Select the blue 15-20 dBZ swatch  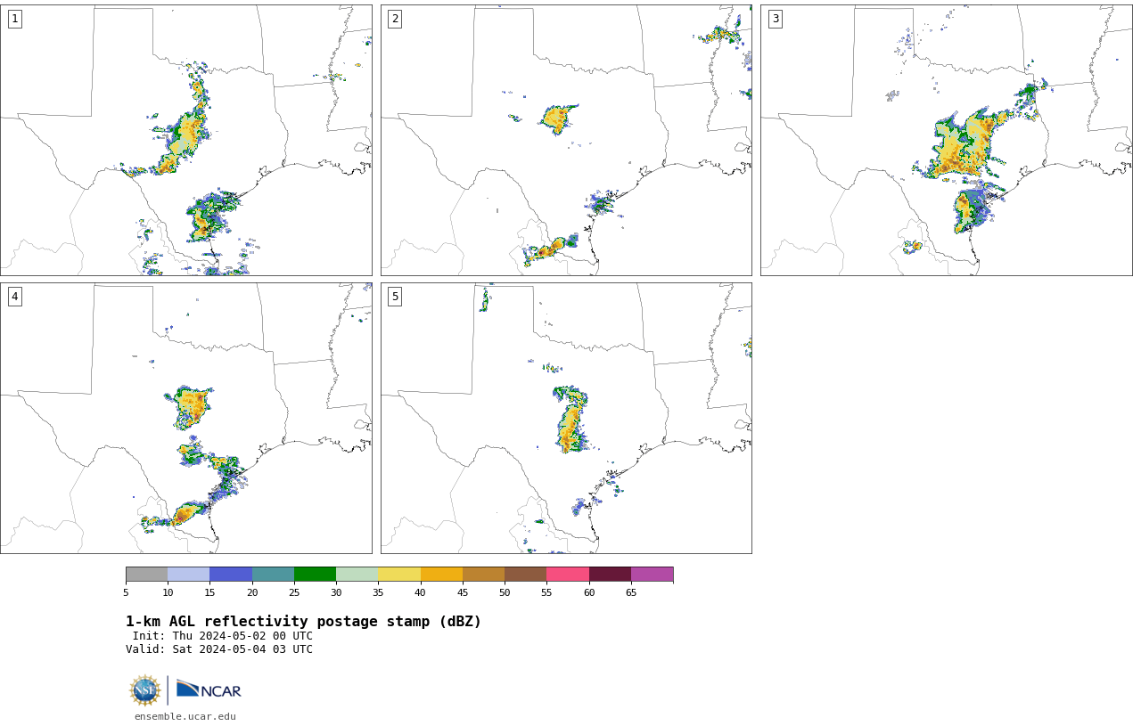(x=231, y=574)
